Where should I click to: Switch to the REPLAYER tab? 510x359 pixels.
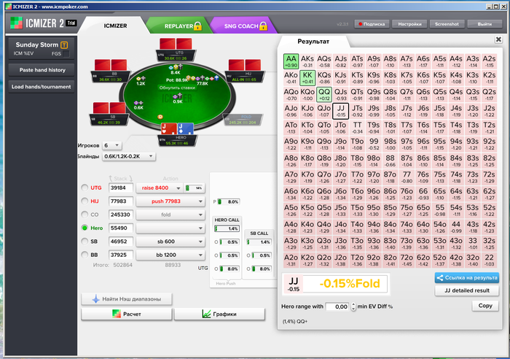pos(178,26)
